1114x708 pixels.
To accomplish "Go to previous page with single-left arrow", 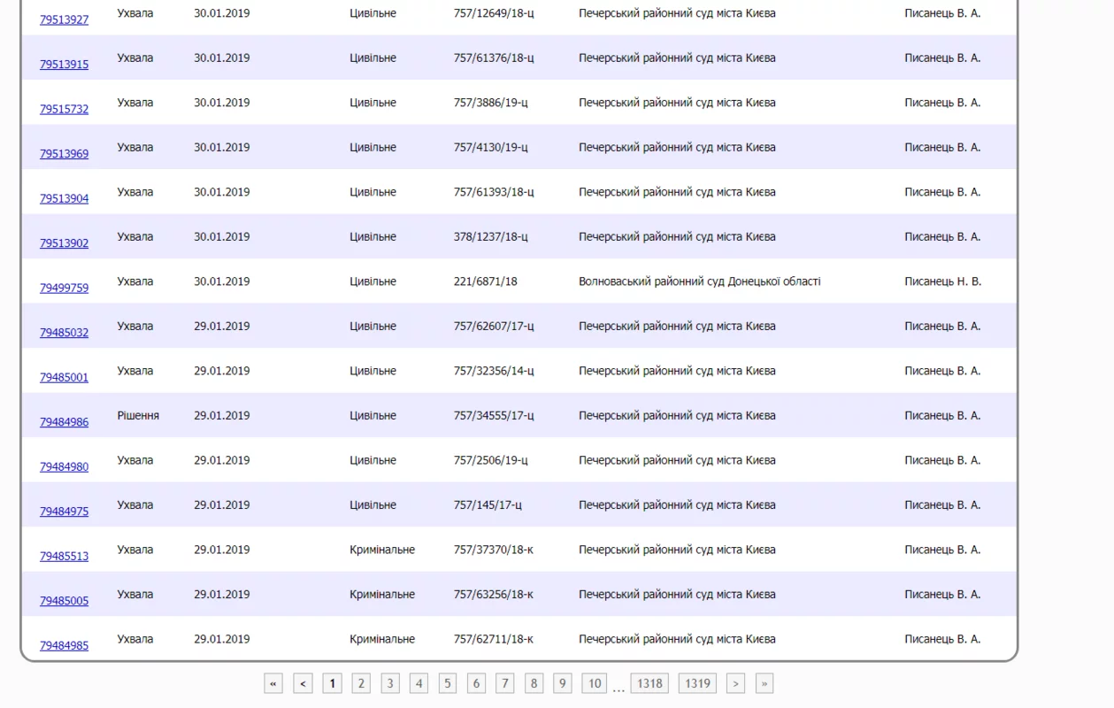I will coord(303,683).
